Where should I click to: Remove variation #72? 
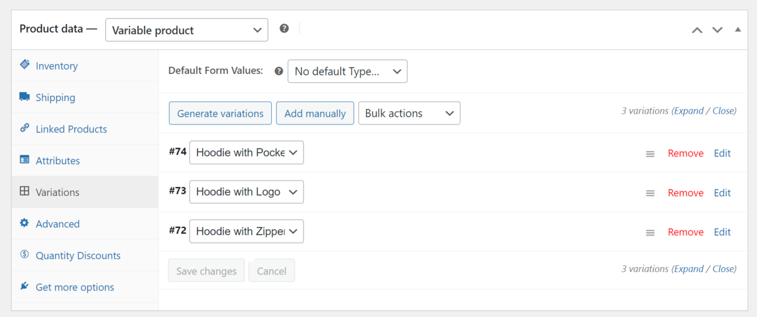coord(686,232)
